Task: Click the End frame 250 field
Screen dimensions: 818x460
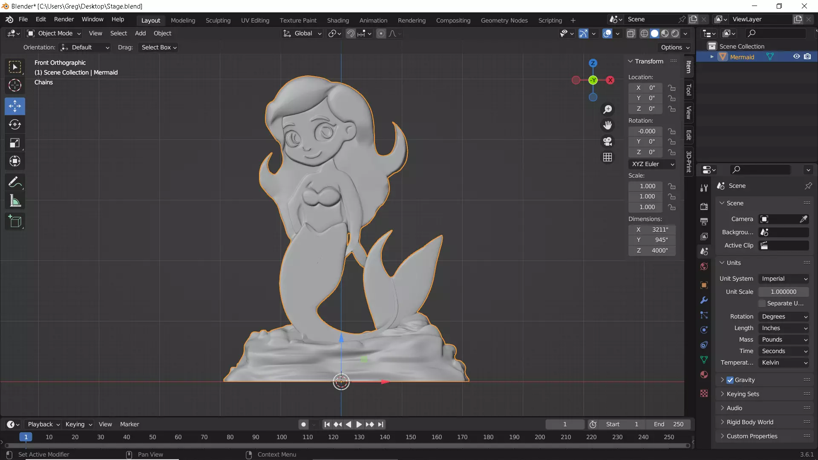Action: pyautogui.click(x=668, y=424)
